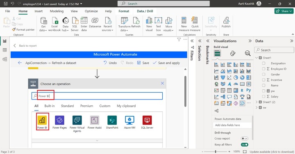The image size is (295, 154).
Task: Close the Choose an operation panel
Action: coord(162,83)
